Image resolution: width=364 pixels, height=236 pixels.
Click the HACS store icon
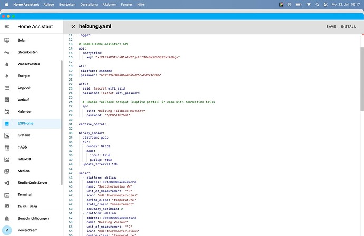click(7, 147)
